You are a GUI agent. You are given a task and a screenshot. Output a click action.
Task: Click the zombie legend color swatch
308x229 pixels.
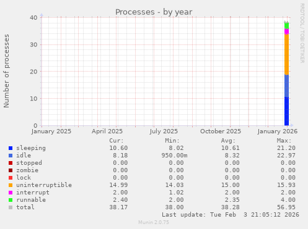[11, 170]
